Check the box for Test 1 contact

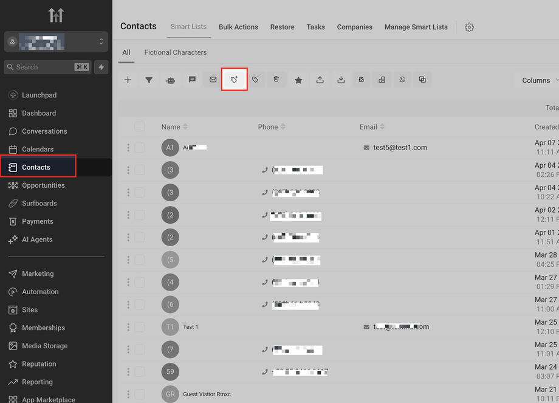(x=139, y=326)
